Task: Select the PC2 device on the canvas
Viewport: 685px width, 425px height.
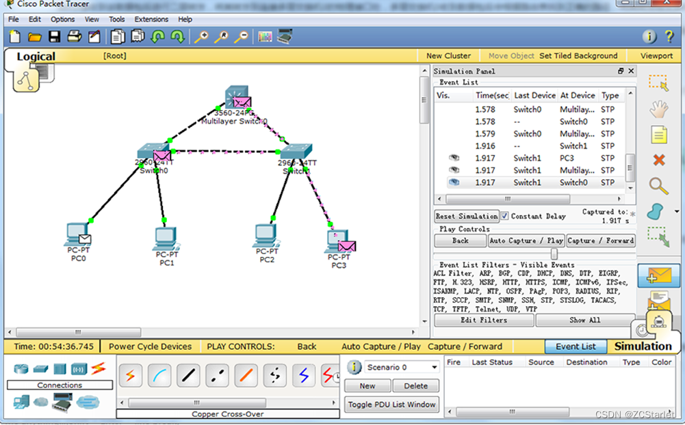Action: 266,236
